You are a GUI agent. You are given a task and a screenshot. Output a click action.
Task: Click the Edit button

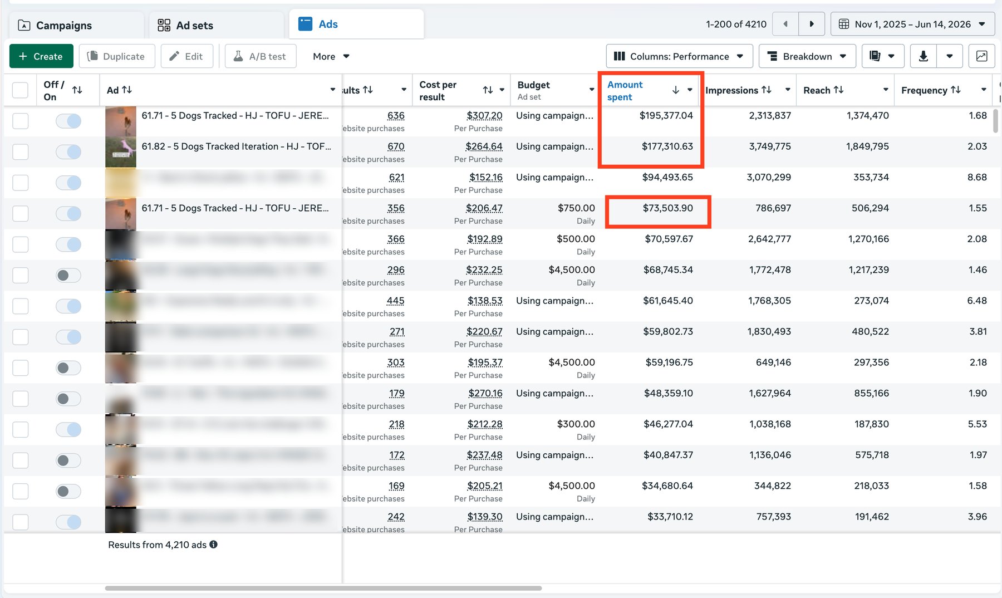click(187, 56)
